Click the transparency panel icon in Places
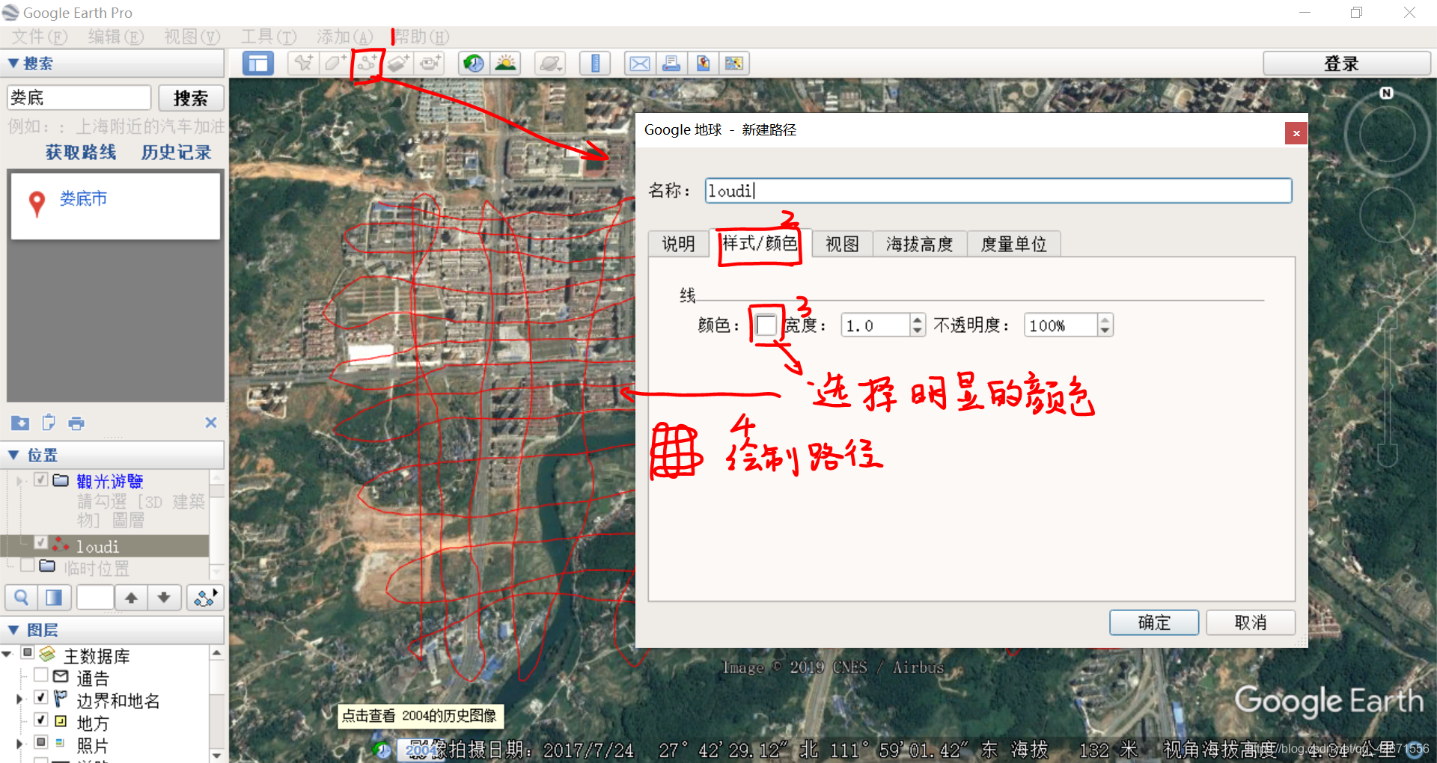 click(54, 598)
